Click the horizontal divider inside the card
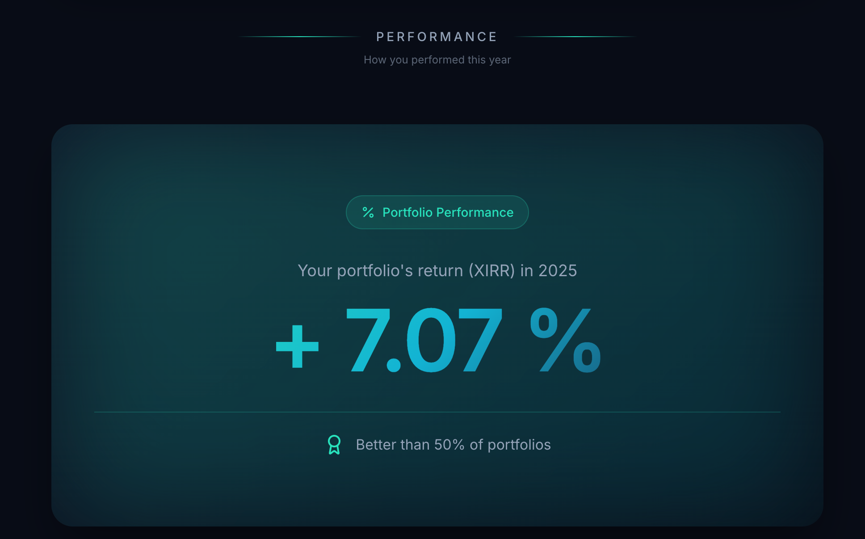Image resolution: width=865 pixels, height=539 pixels. (437, 412)
